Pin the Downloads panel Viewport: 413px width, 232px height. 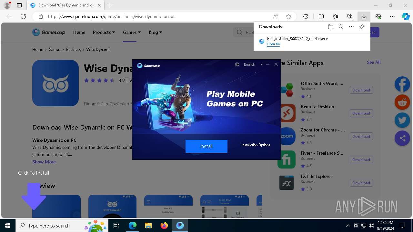tap(362, 27)
